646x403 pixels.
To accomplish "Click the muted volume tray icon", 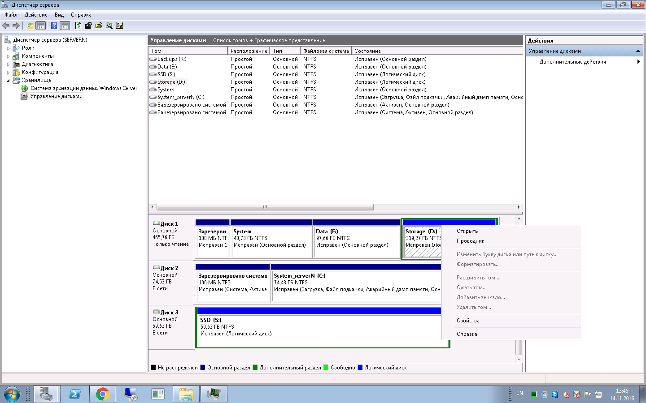I will [x=566, y=394].
